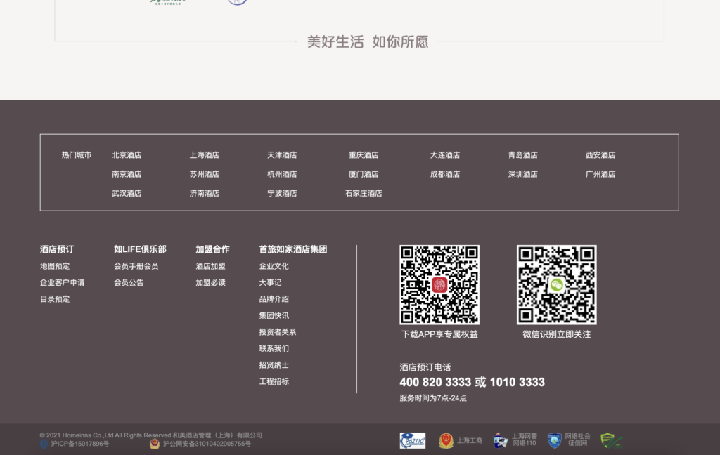Open 北京酒店 link
720x455 pixels.
(x=127, y=155)
